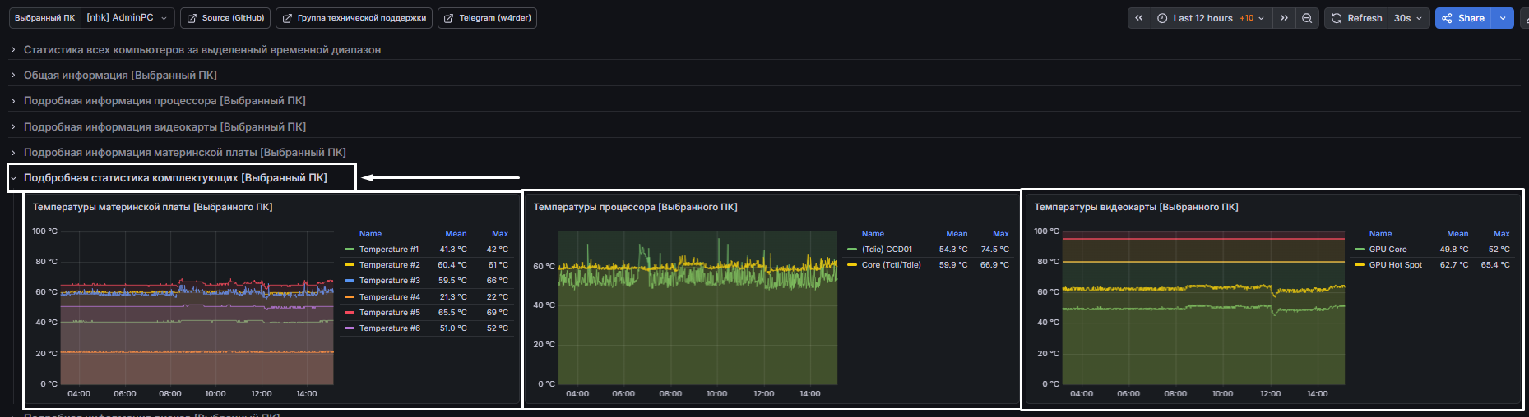Sort video card legend by Name header
Screen dimensions: 1529x417
tap(1380, 234)
